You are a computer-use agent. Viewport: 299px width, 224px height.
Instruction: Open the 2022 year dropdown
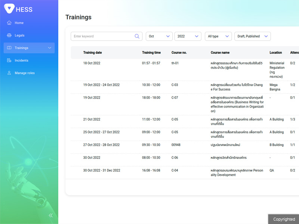188,36
